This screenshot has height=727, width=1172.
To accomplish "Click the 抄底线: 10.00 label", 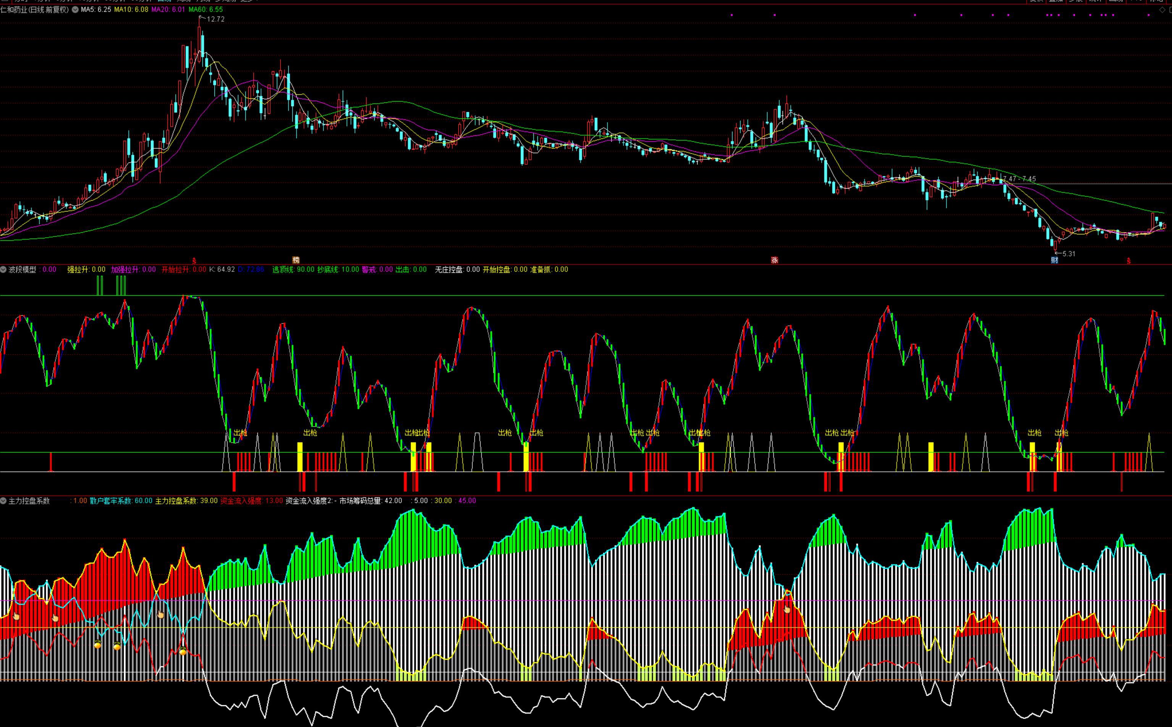I will 338,270.
